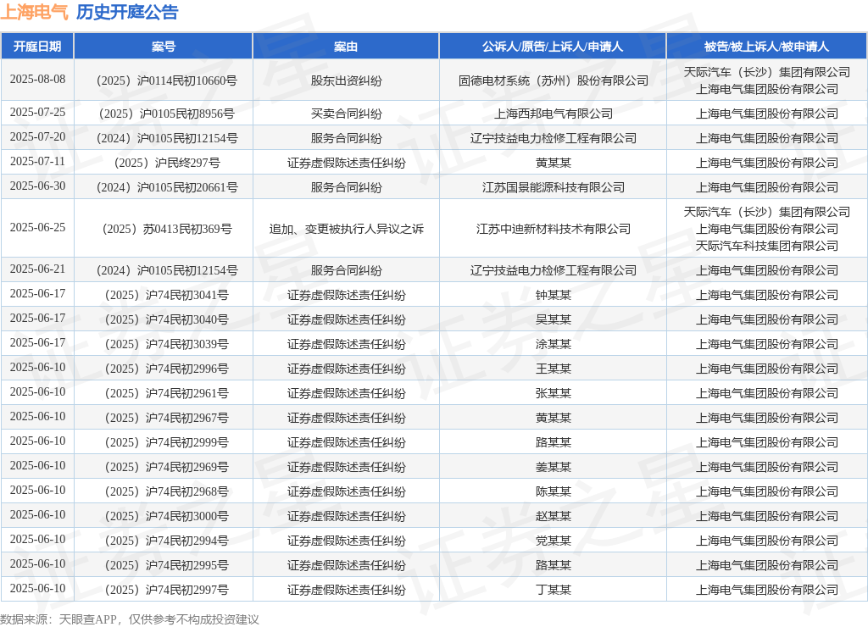The height and width of the screenshot is (627, 868).
Task: Click 天际汽车（长沙）集团有限公司 in the 2025-08-08 row
Action: tap(766, 72)
